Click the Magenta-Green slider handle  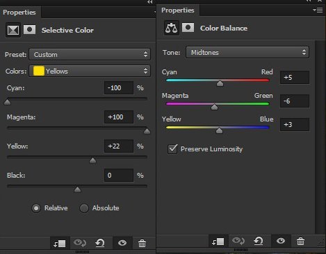coord(215,107)
